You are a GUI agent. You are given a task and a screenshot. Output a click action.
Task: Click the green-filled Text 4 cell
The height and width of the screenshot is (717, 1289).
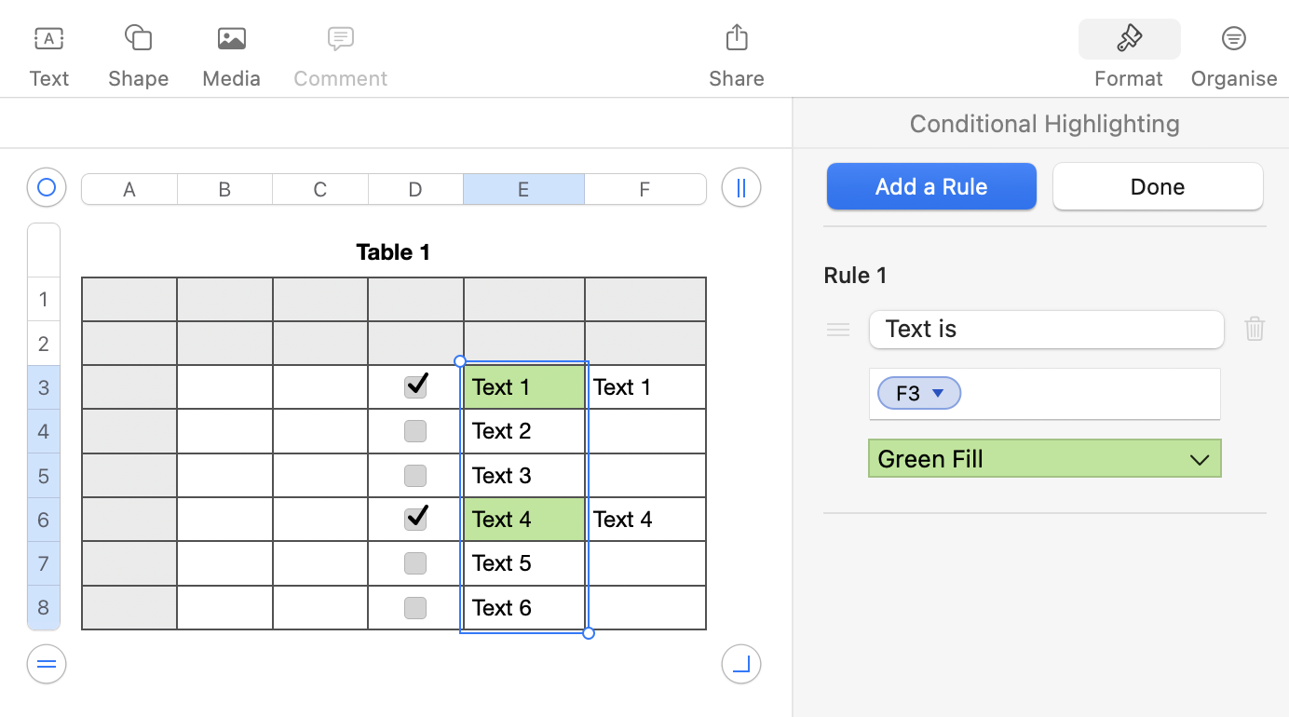(524, 519)
